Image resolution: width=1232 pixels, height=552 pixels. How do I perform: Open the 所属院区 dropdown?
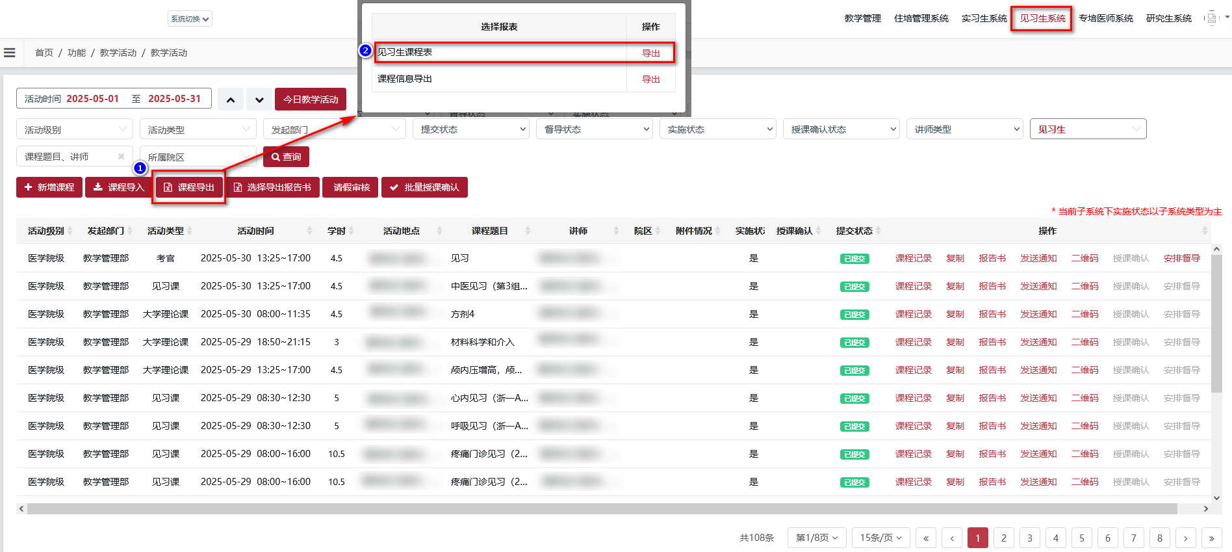pos(198,157)
